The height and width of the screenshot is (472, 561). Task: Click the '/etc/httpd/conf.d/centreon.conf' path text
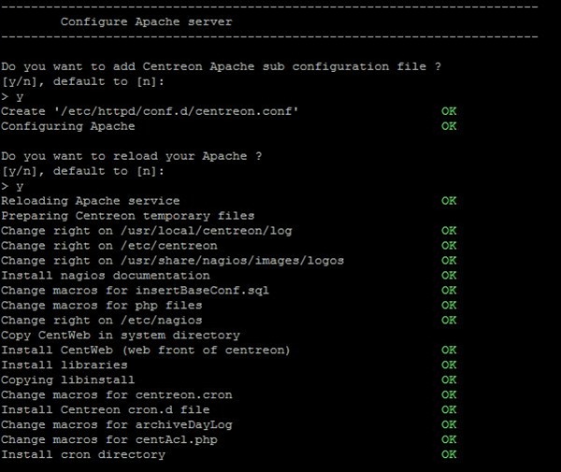point(176,111)
